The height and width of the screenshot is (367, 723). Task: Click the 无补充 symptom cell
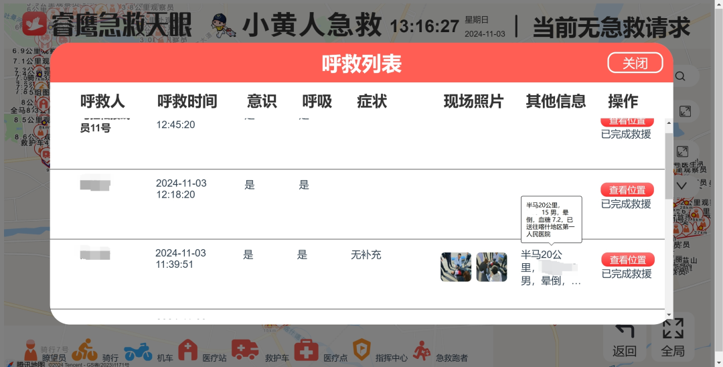[x=366, y=254]
